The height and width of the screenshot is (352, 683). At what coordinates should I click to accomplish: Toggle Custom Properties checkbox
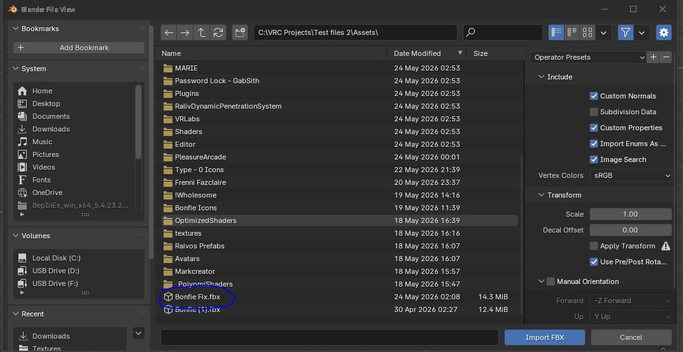pos(594,128)
